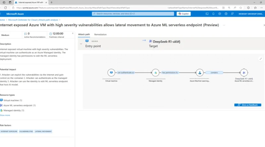Click the Give us feedback button
Image resolution: width=265 pixels, height=147 pixels.
click(x=247, y=105)
